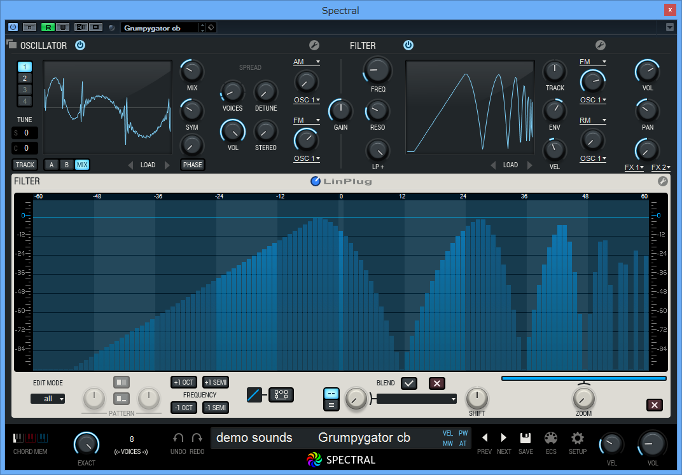Viewport: 682px width, 475px height.
Task: Open the RM type dropdown
Action: [593, 120]
